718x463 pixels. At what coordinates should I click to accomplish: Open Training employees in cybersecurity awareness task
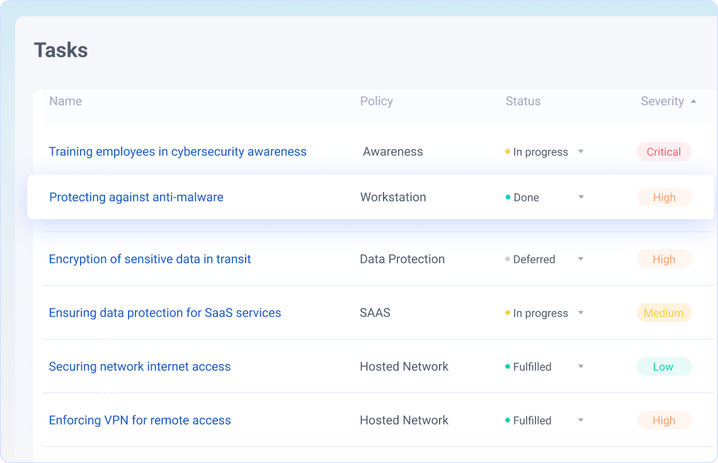(x=178, y=152)
